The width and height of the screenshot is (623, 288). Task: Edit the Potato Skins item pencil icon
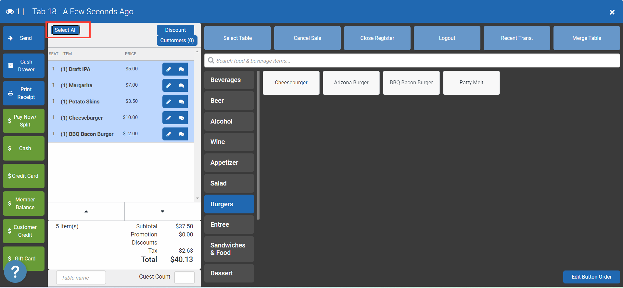(x=169, y=102)
